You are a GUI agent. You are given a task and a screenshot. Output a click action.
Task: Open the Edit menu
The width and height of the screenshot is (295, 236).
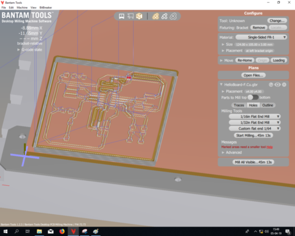click(x=11, y=7)
